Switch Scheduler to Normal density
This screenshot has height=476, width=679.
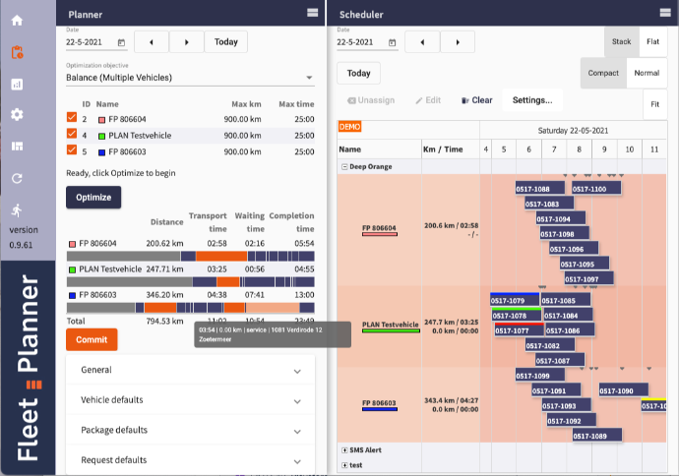647,73
